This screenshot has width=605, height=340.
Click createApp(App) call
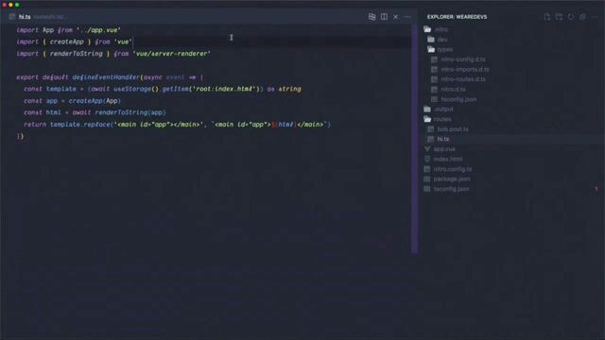click(x=95, y=101)
